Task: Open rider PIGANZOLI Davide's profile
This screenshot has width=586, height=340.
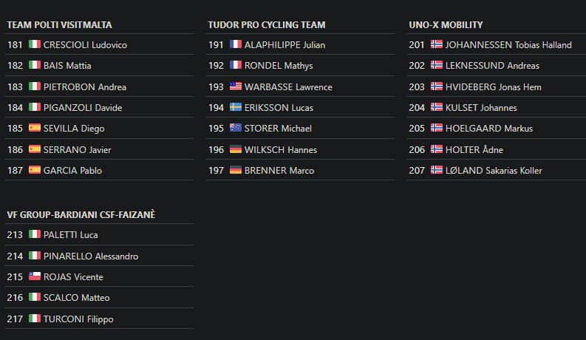Action: [x=83, y=107]
